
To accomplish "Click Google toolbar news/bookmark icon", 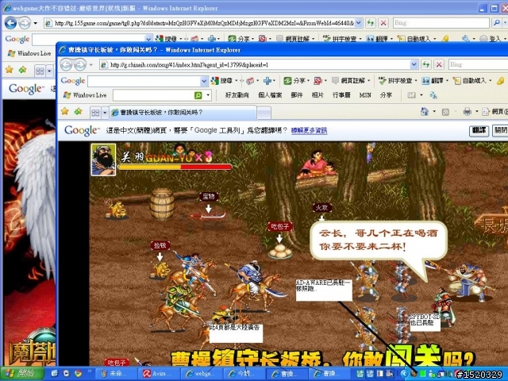I will (250, 81).
